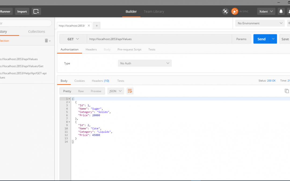Click the request URL input field
The width and height of the screenshot is (290, 181).
tap(160, 39)
